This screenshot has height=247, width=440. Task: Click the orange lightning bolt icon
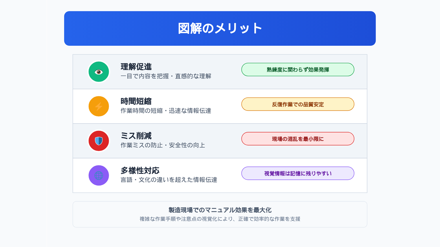tap(99, 106)
